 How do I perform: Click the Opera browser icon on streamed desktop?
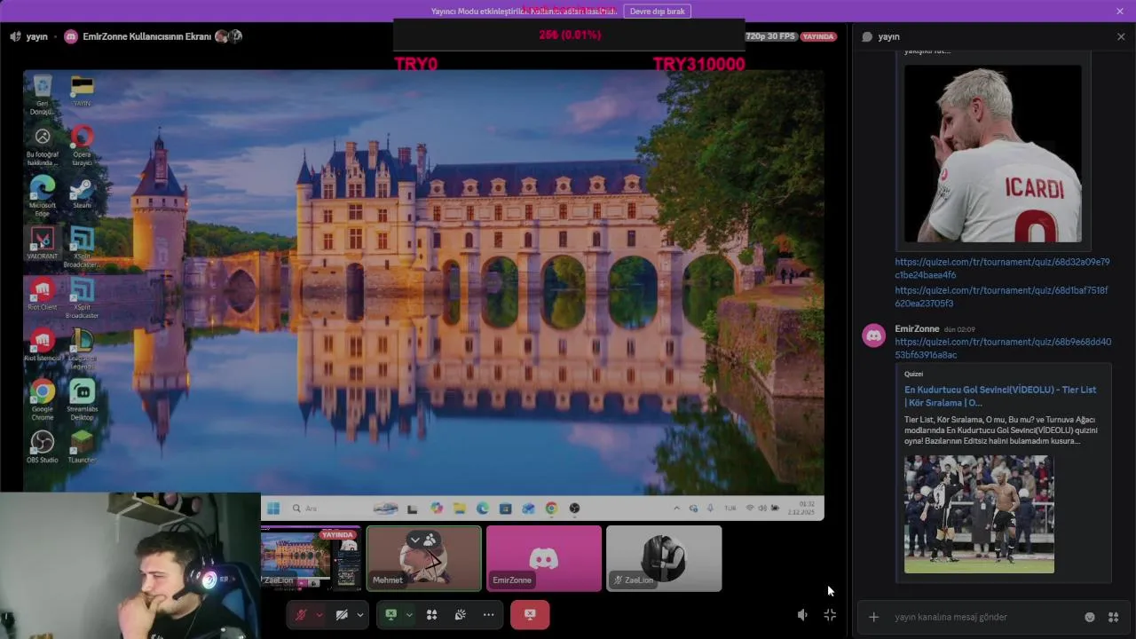(x=82, y=145)
